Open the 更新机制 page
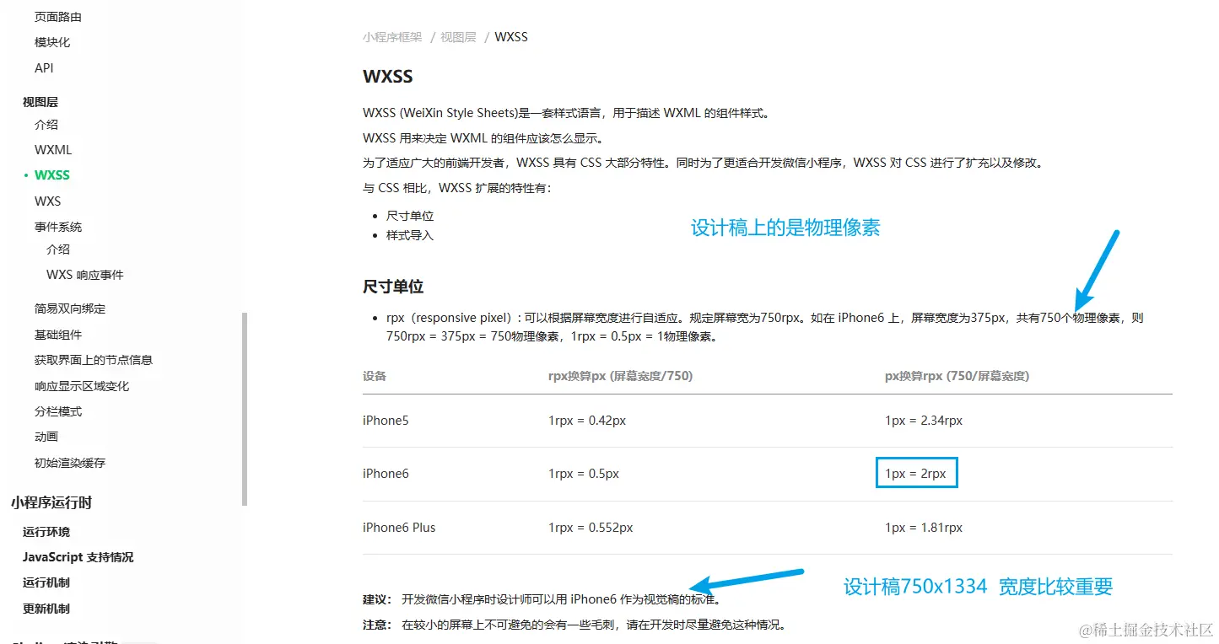The height and width of the screenshot is (644, 1219). [x=46, y=609]
